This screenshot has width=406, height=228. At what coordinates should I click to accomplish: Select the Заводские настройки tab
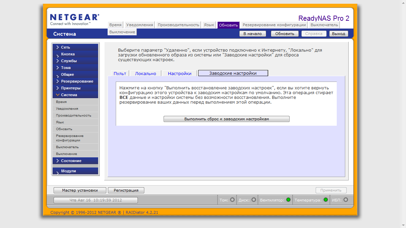click(233, 73)
